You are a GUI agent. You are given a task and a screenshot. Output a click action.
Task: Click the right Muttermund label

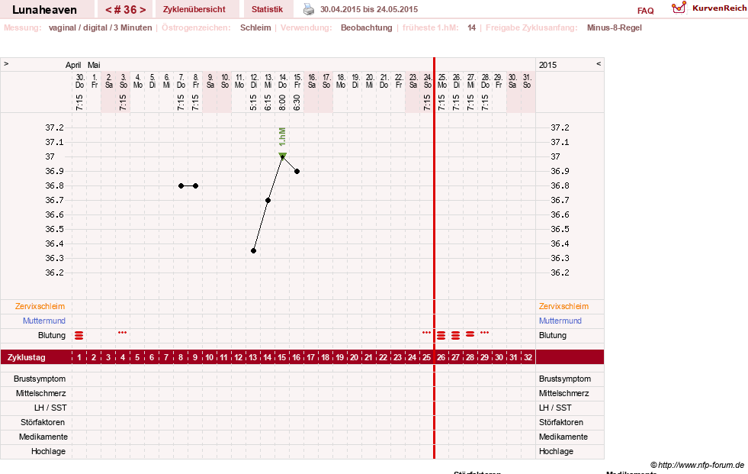(x=560, y=321)
